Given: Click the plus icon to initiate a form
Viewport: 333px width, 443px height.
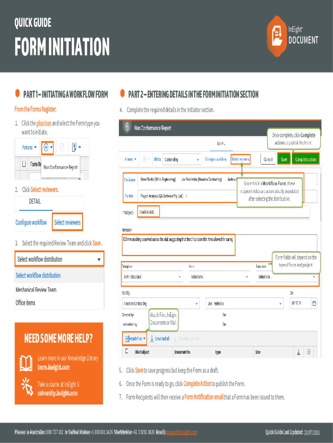Looking at the screenshot, I should 46,148.
